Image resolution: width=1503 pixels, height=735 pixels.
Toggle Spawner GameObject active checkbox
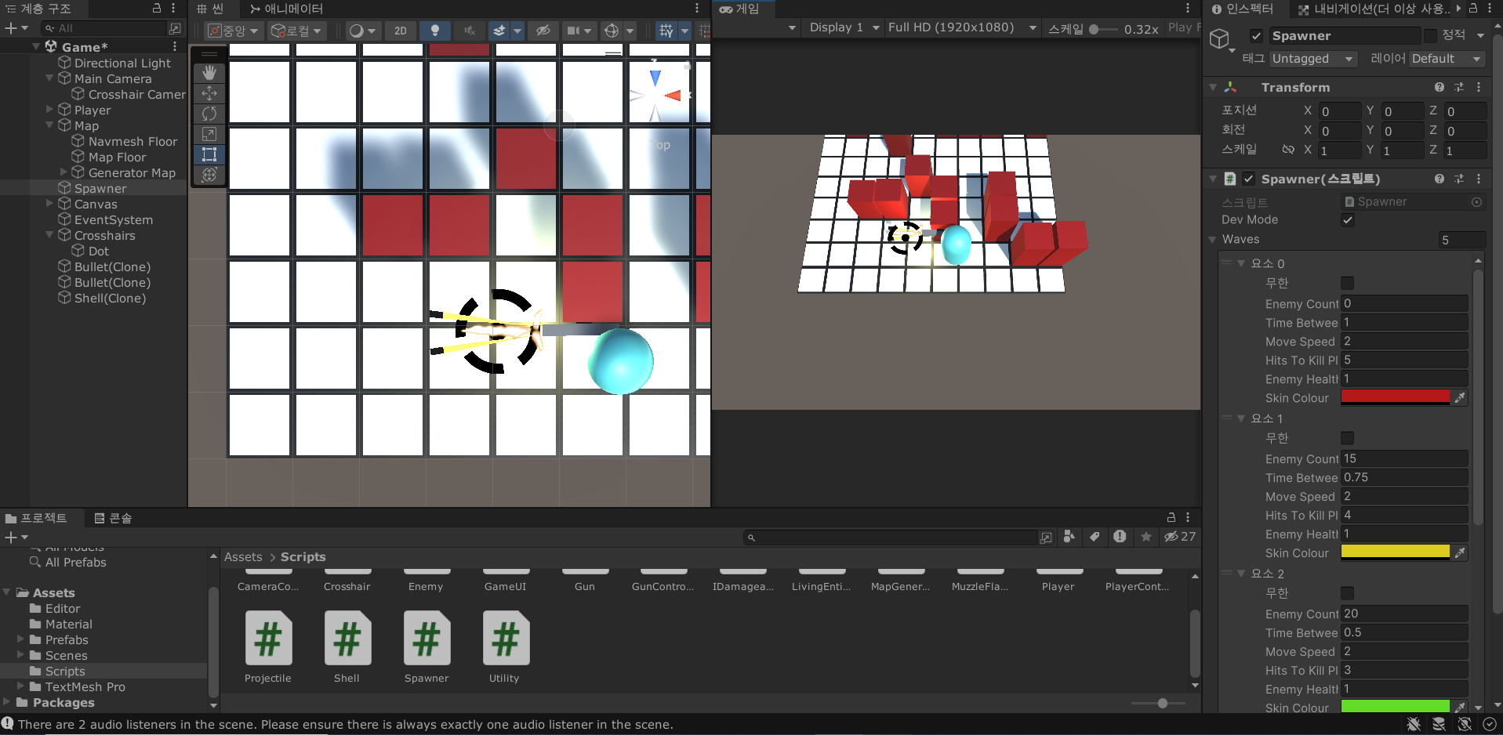click(1256, 36)
